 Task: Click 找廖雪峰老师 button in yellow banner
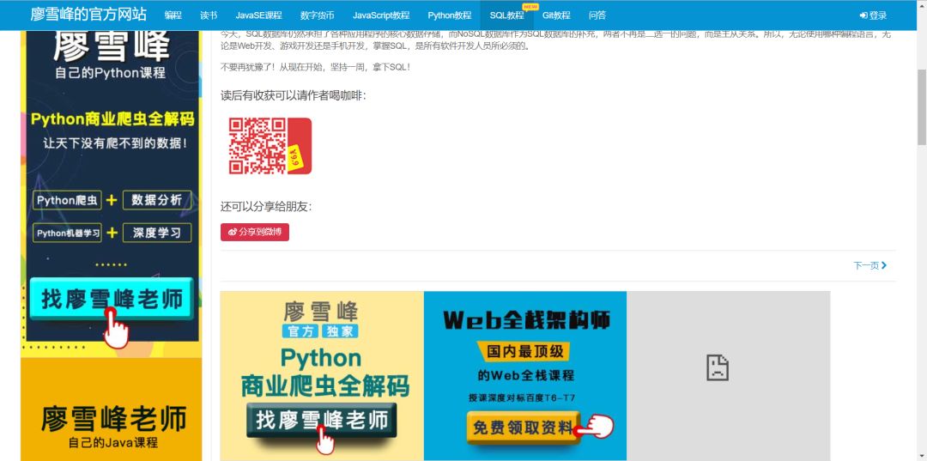(322, 420)
